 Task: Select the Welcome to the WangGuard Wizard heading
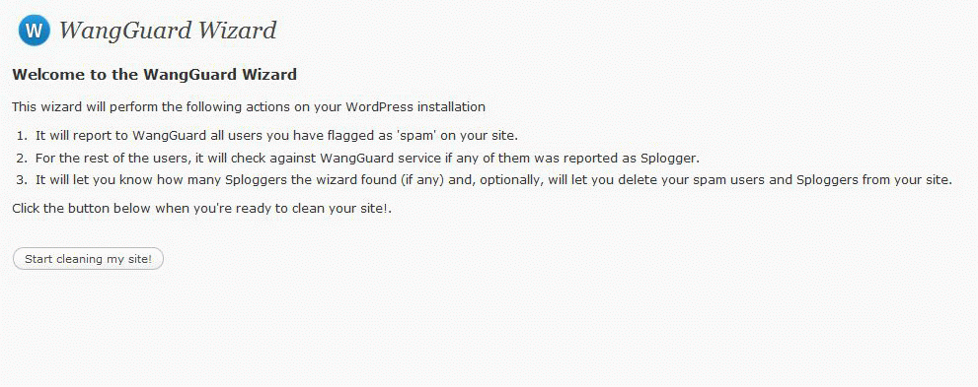[154, 75]
